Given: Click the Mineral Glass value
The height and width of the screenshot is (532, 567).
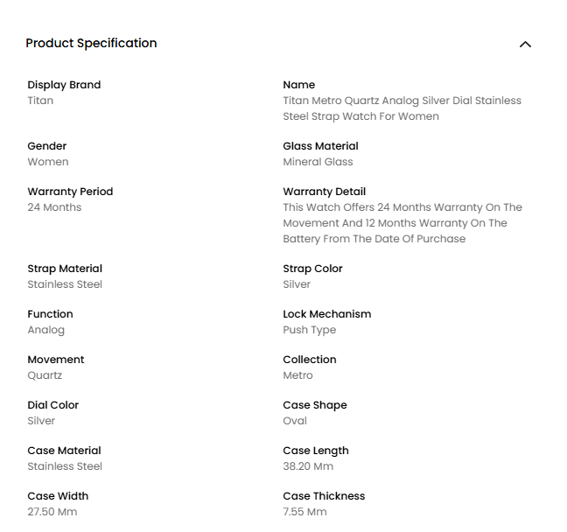Looking at the screenshot, I should point(318,162).
